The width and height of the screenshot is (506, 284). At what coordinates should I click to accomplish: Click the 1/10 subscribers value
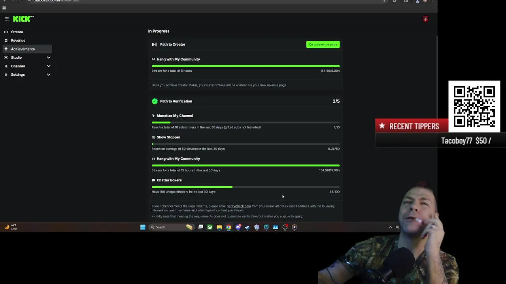(337, 127)
